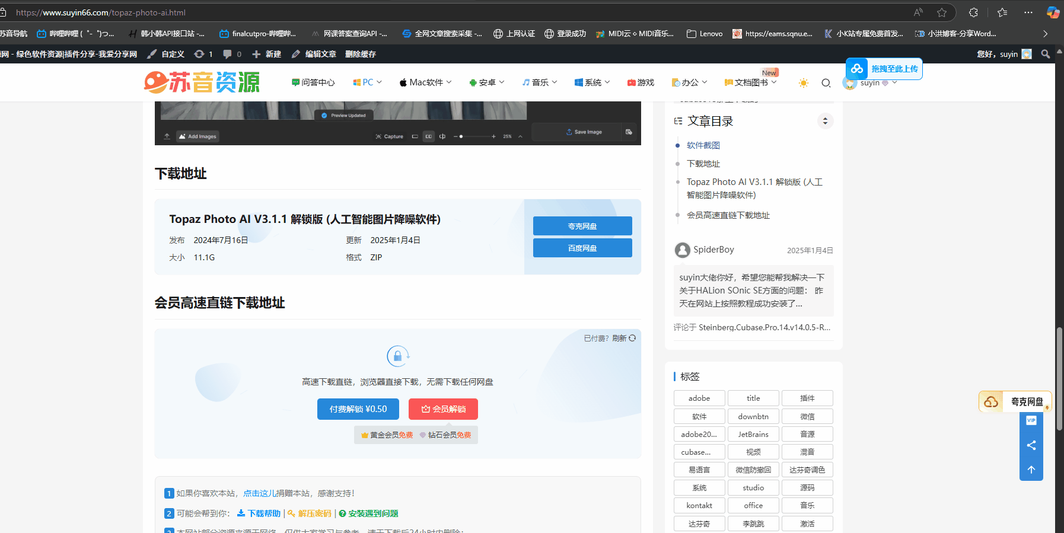Screen dimensions: 1064x533
Task: Click the 夸克网盘 download button
Action: (x=582, y=226)
